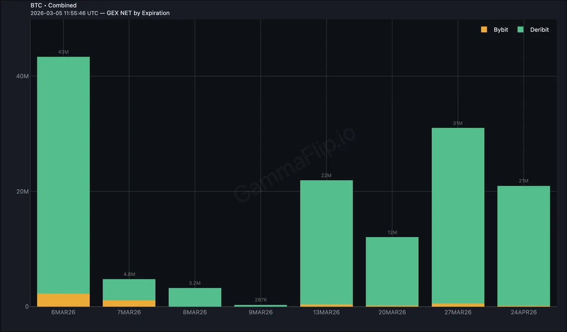
Task: Click the GEX NET by Expiration subtitle
Action: click(x=138, y=13)
